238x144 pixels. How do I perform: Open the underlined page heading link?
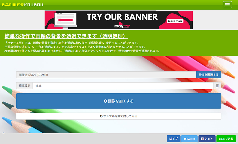[x=66, y=36]
